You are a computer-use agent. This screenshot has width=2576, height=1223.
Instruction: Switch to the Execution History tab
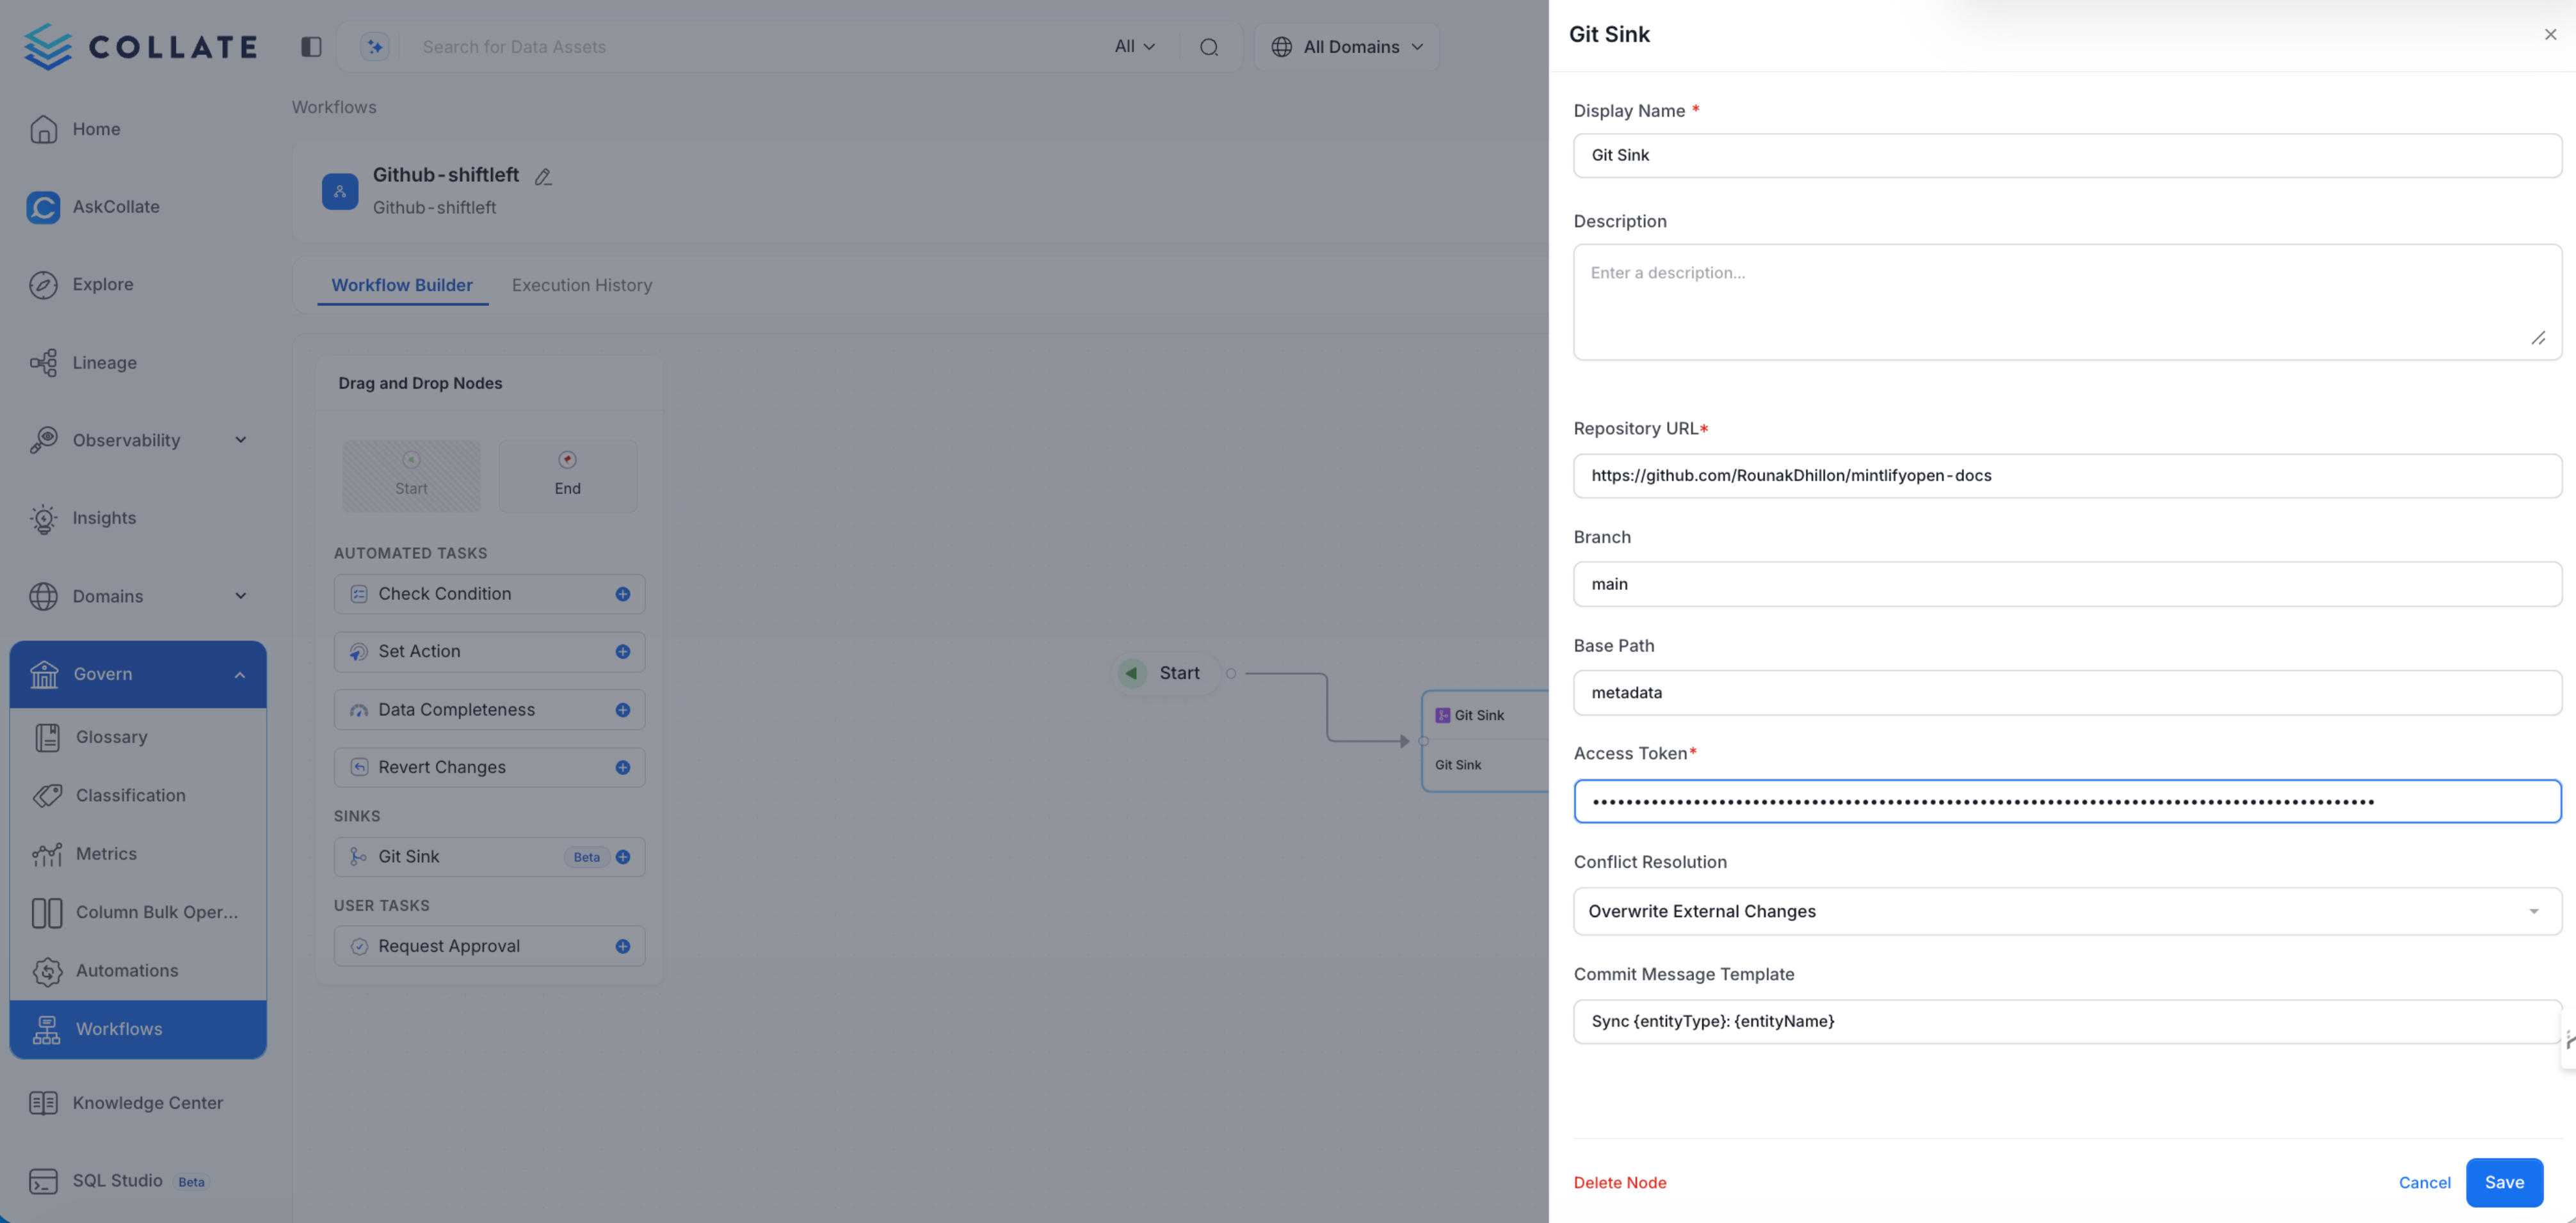pos(581,285)
